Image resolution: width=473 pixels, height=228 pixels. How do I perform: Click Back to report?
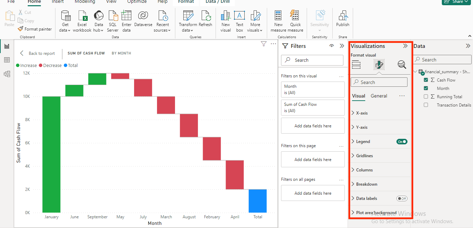[37, 53]
